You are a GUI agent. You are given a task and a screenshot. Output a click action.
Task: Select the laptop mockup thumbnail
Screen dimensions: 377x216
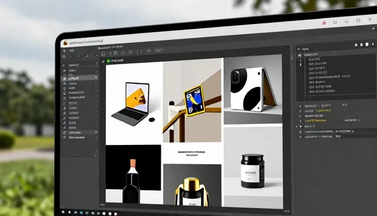pos(134,103)
